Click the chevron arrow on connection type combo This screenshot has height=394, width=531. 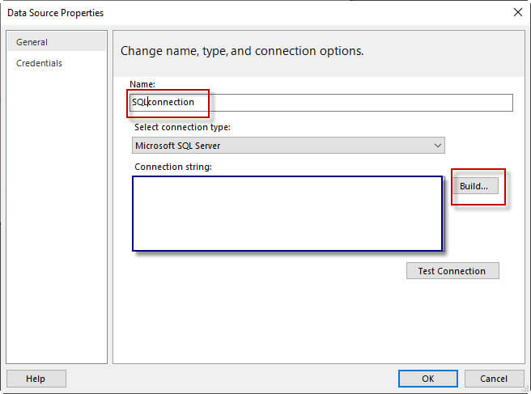(438, 146)
